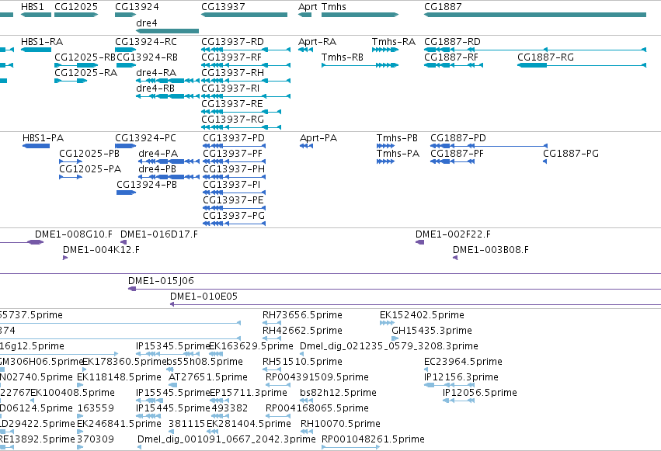Select EST IP12156.3prime
661x451 pixels.
pyautogui.click(x=461, y=377)
